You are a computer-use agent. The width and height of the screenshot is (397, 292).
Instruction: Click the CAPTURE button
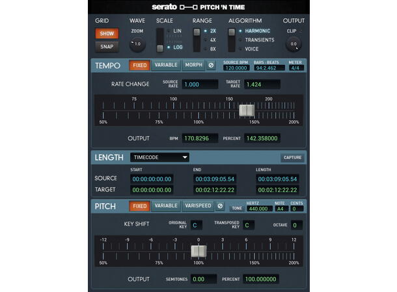coord(292,158)
